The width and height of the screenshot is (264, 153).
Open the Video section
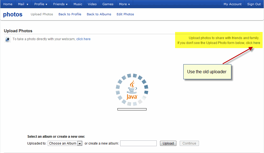click(92, 4)
